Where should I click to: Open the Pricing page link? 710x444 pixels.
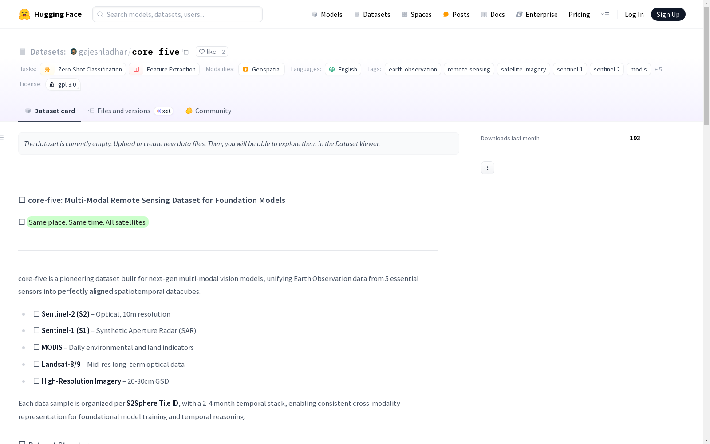tap(579, 14)
